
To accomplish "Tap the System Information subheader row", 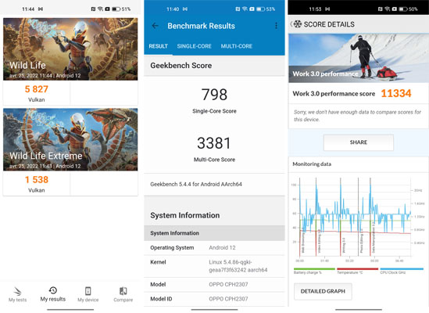I will coord(214,233).
